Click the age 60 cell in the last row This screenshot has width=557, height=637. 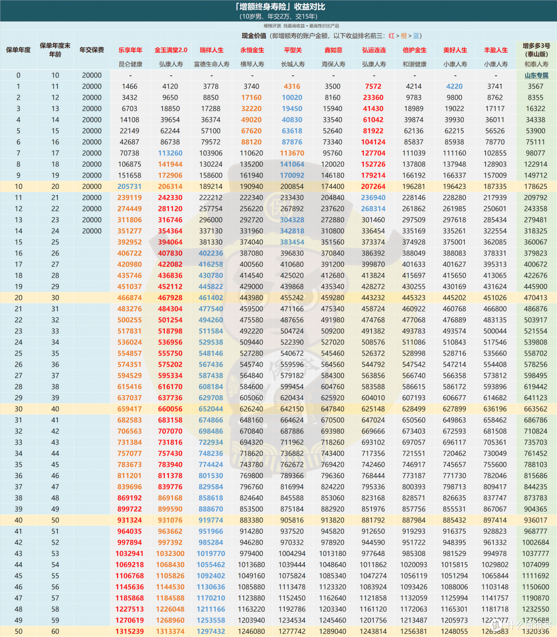(55, 631)
